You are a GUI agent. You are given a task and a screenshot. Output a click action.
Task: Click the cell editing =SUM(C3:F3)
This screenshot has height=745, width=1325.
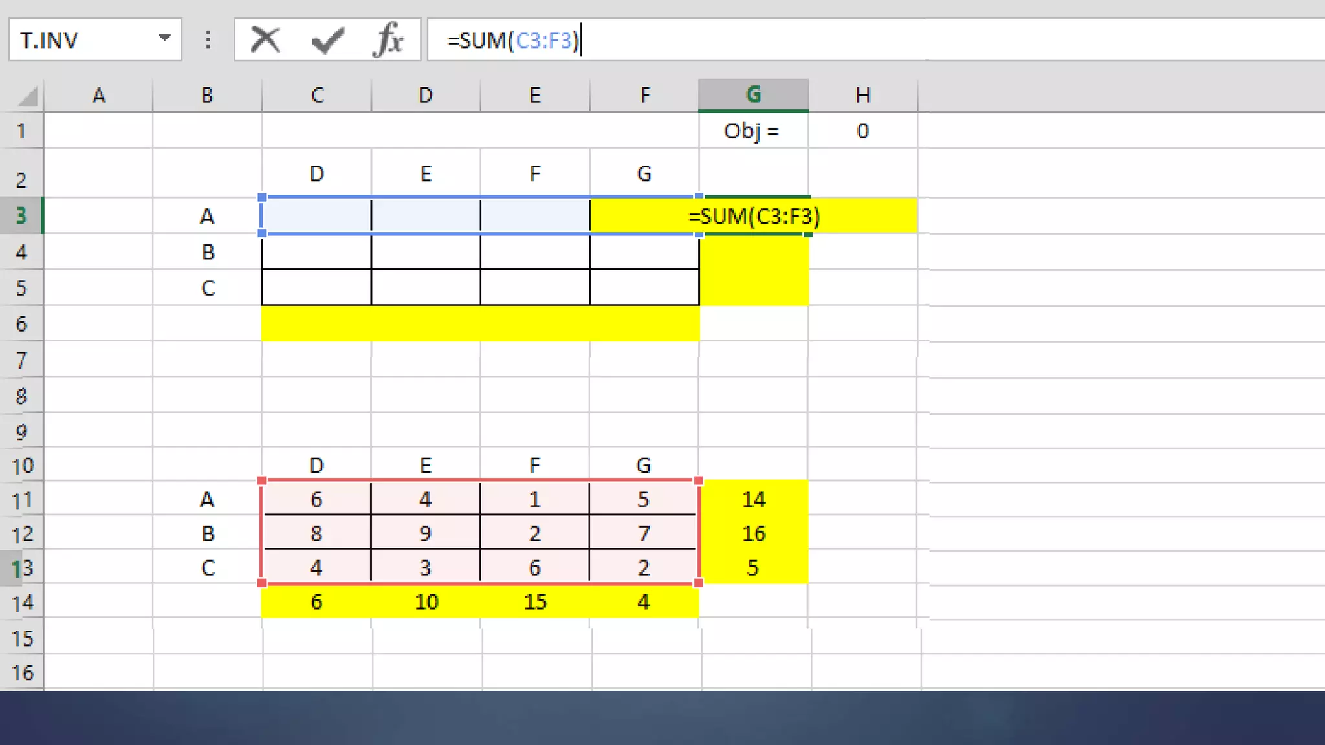(753, 216)
